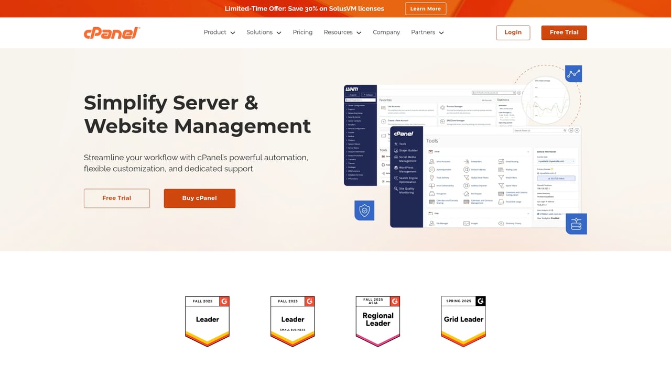Click the Buy cPanel button
Image resolution: width=671 pixels, height=377 pixels.
199,198
